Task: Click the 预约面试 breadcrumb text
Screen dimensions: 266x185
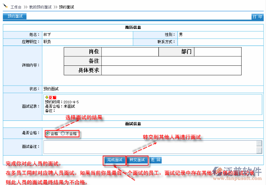Action: (66, 7)
